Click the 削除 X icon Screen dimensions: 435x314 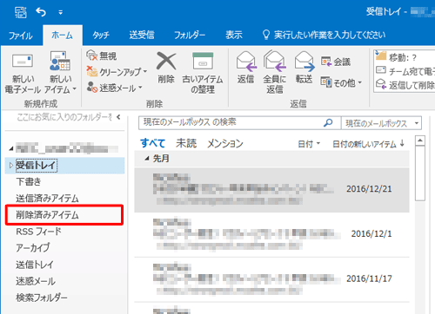point(166,61)
